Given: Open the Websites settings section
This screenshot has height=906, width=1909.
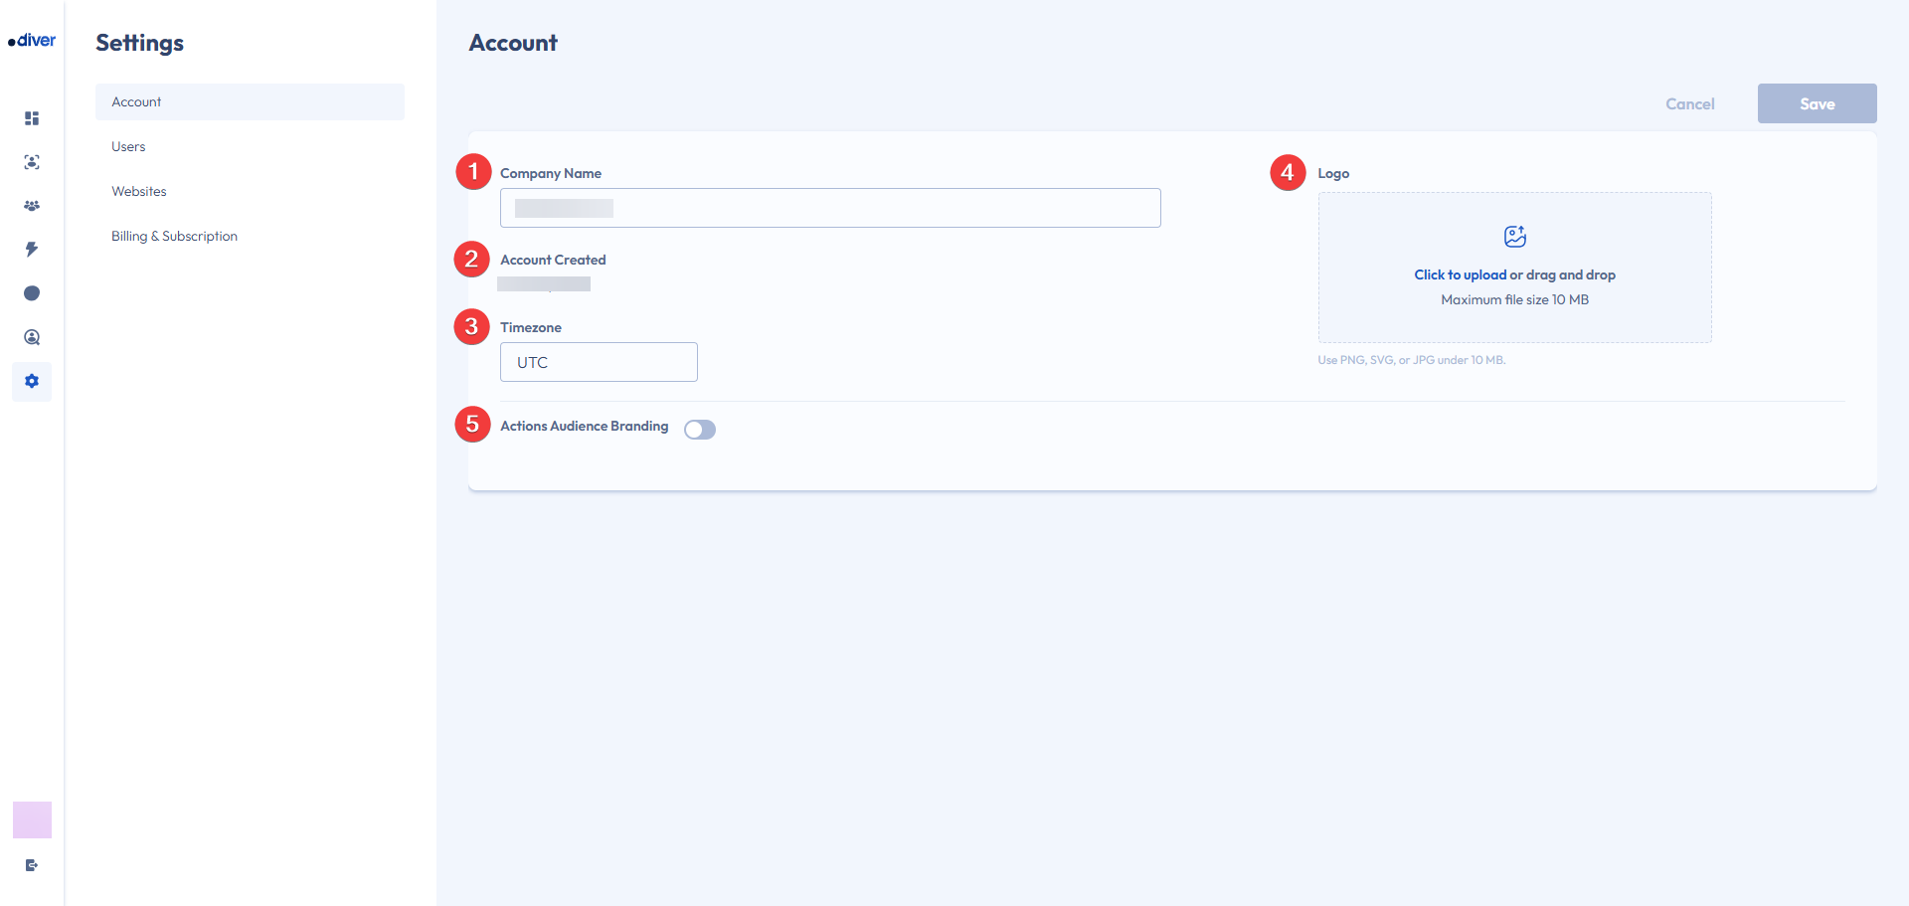Looking at the screenshot, I should (x=139, y=192).
